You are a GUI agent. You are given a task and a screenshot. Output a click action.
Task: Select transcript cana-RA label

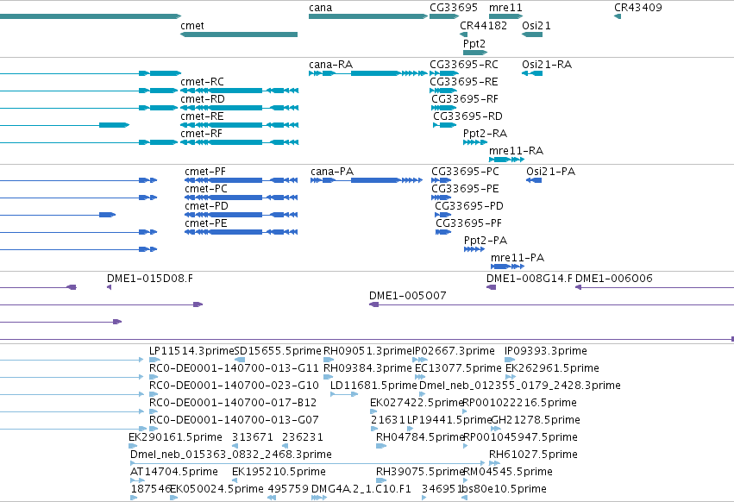330,64
